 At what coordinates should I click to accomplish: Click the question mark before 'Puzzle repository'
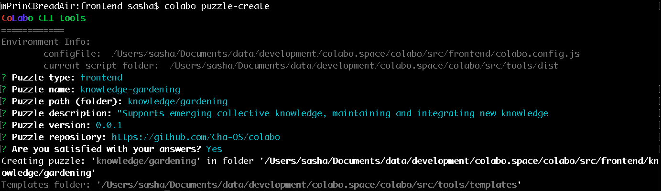pyautogui.click(x=4, y=137)
